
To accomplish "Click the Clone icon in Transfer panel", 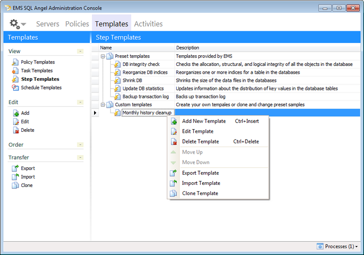I will pos(15,185).
